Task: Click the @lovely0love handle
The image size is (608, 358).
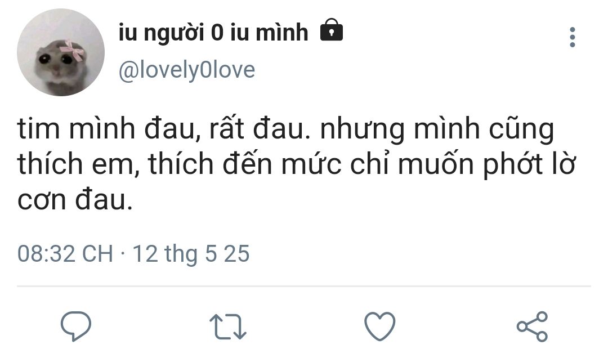Action: pyautogui.click(x=187, y=70)
